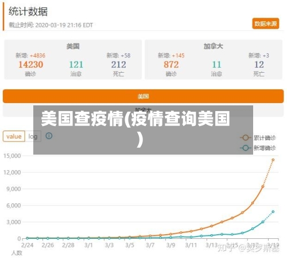Click the US recovered count 121
The width and height of the screenshot is (287, 260).
76,65
